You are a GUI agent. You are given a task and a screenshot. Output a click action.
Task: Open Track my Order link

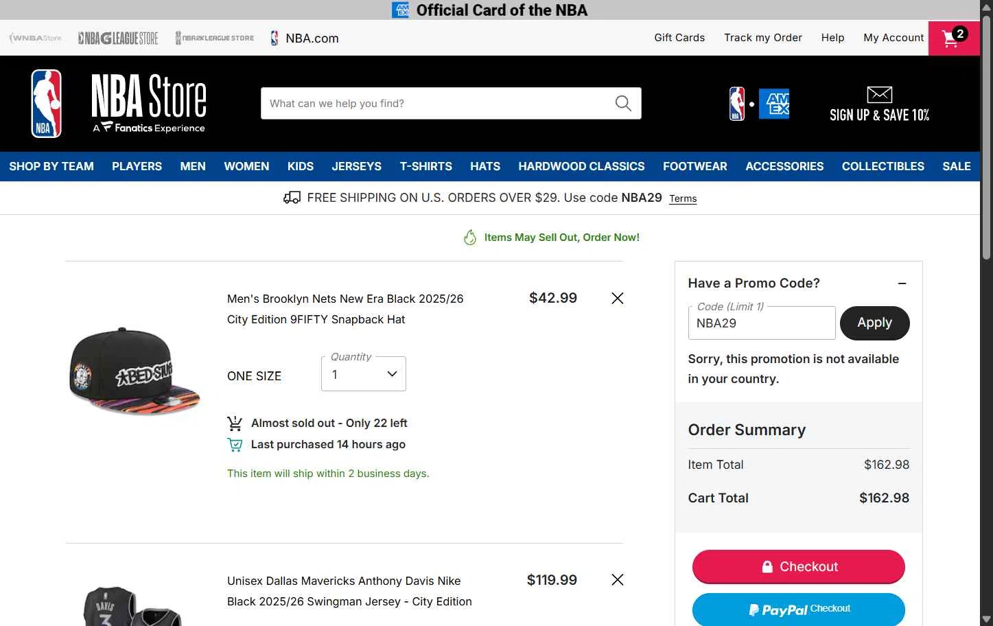763,38
